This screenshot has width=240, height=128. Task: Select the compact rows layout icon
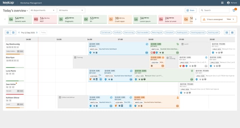(x=227, y=33)
